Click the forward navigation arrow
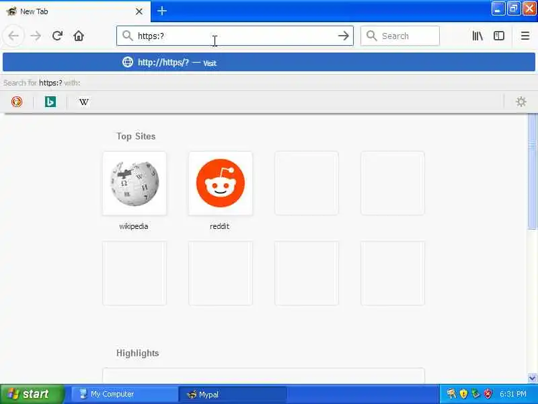The height and width of the screenshot is (404, 538). tap(36, 36)
